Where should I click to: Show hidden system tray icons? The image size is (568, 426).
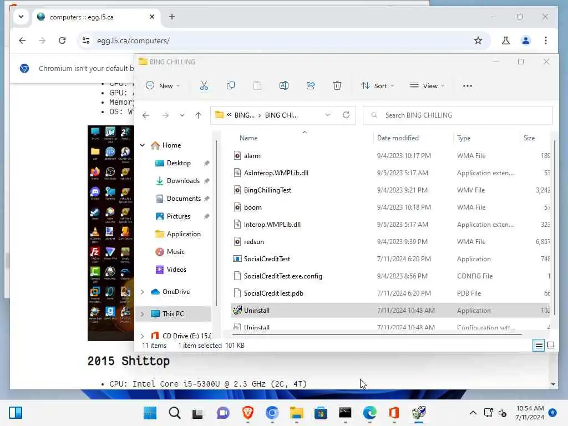pos(473,413)
